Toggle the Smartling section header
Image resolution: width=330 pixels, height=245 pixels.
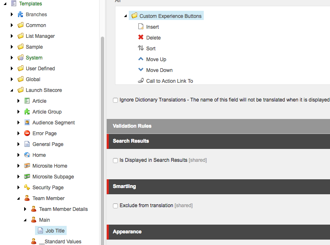tap(218, 187)
